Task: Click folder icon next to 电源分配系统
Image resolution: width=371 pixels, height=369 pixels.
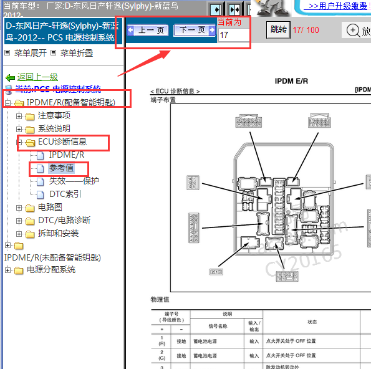Action: point(19,270)
